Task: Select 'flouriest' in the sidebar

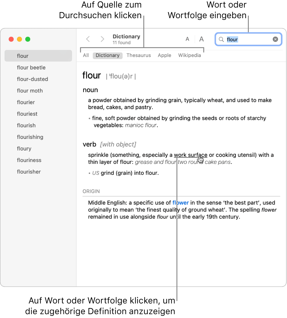Action: (x=38, y=114)
